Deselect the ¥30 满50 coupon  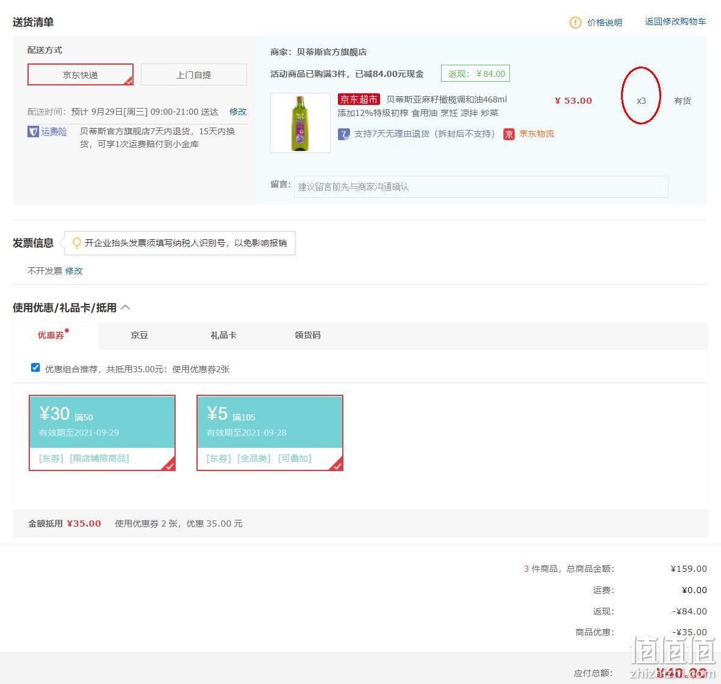pyautogui.click(x=102, y=433)
